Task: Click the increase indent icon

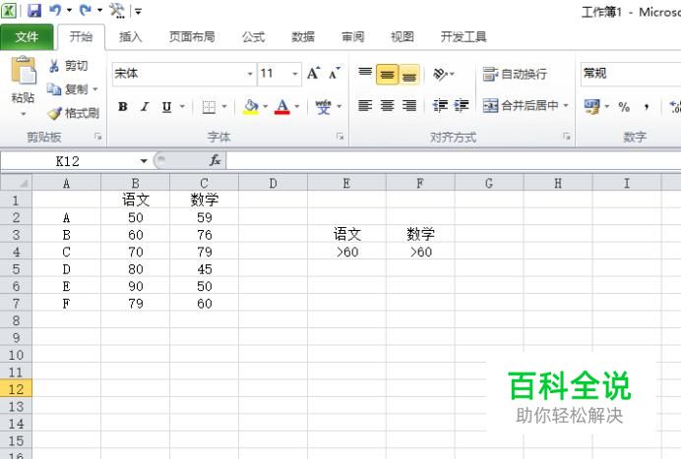Action: click(462, 105)
